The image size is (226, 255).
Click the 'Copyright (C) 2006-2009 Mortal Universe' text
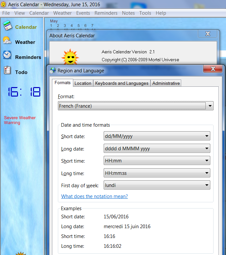(140, 60)
